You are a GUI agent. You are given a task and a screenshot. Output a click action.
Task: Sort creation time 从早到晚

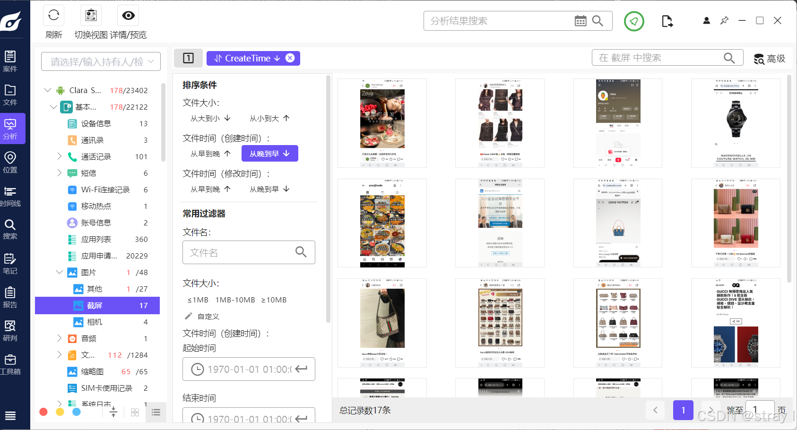210,154
